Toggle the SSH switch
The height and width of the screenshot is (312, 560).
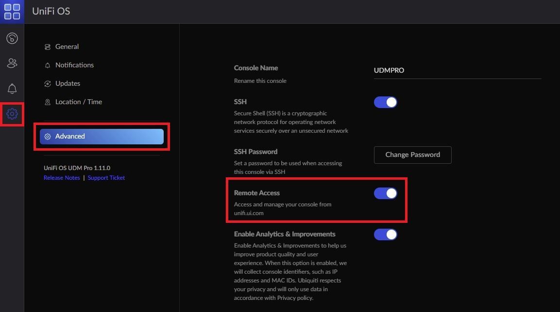click(x=385, y=102)
